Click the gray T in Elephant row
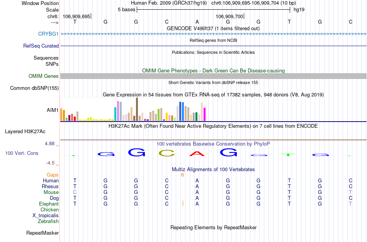 pyautogui.click(x=350, y=204)
